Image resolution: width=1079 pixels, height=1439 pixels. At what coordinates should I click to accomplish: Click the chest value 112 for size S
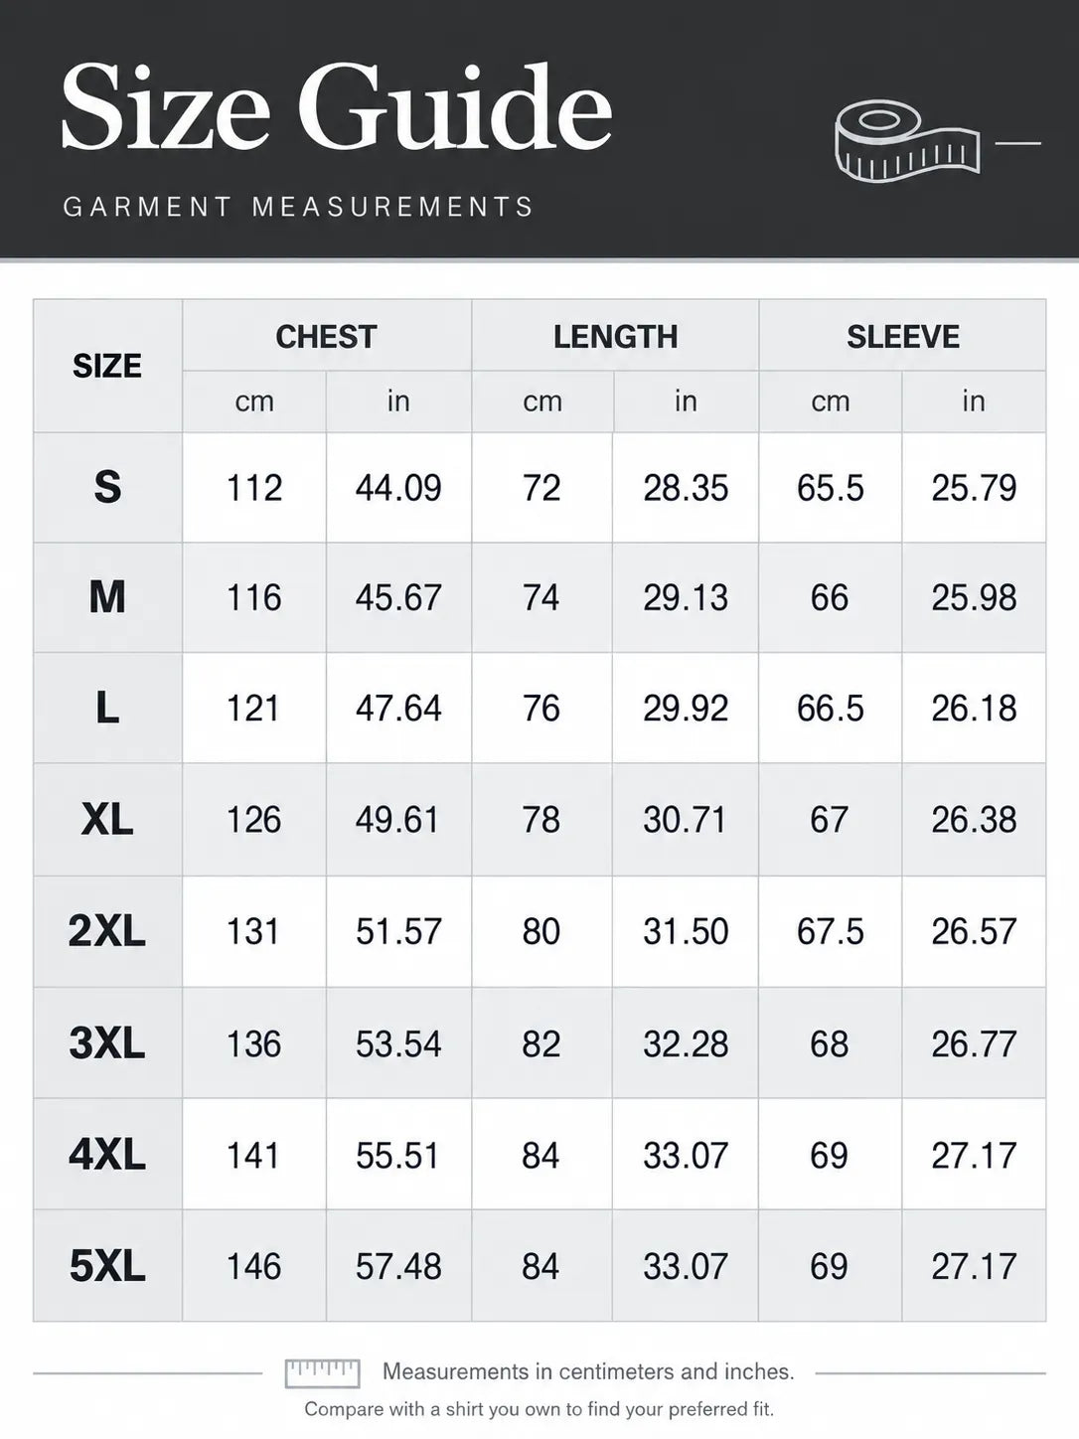(x=254, y=488)
